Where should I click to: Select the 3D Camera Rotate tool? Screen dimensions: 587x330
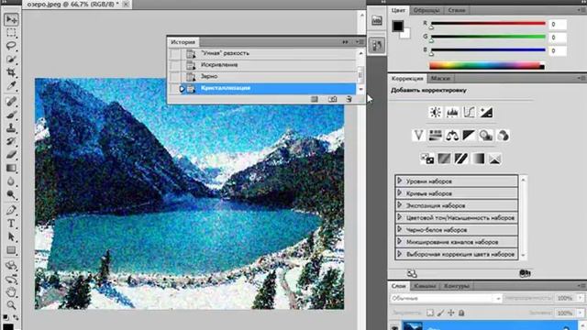coord(11,279)
